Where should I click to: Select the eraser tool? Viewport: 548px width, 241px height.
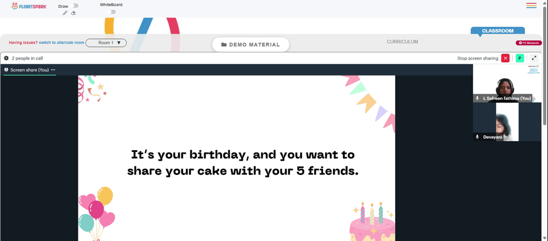click(73, 13)
